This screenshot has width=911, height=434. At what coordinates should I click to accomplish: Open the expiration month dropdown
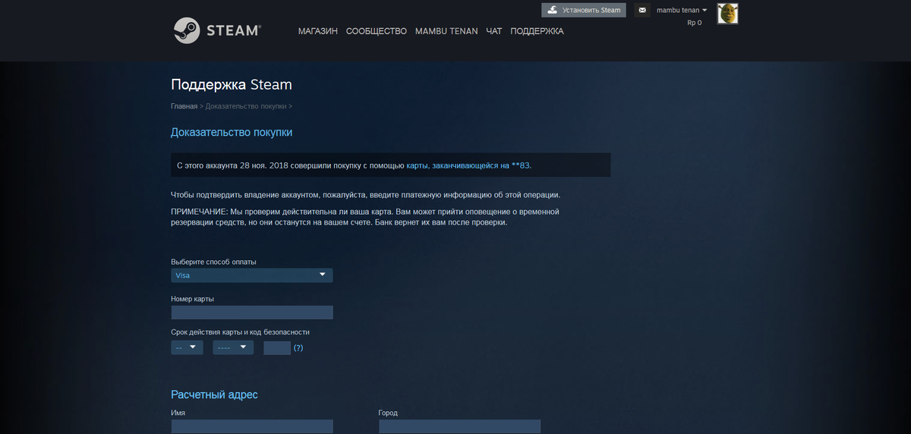point(187,348)
